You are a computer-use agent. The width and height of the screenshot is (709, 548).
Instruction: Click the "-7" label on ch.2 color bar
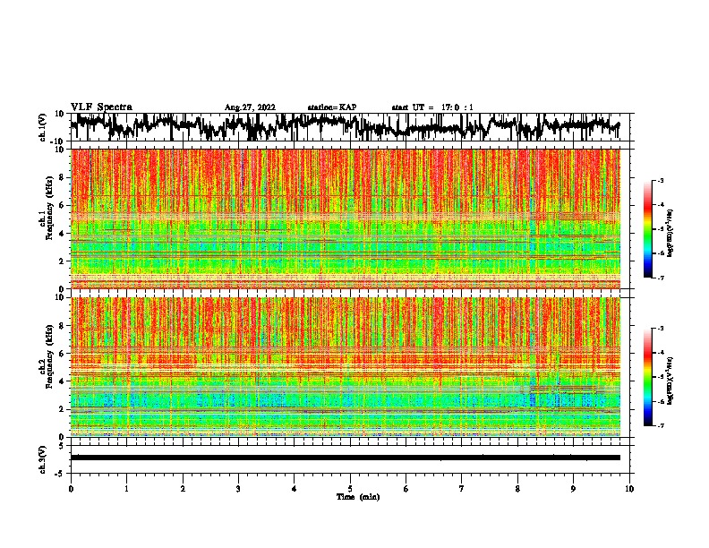tap(660, 426)
